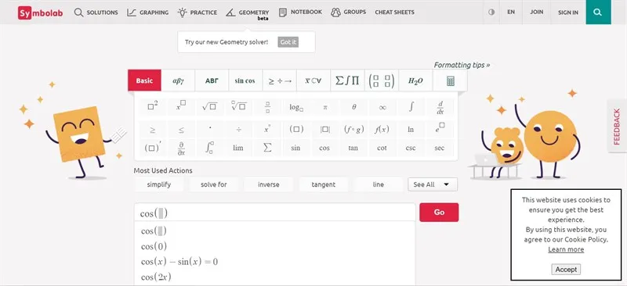This screenshot has height=286, width=627.
Task: Insert the square power symbol
Action: coord(152,107)
